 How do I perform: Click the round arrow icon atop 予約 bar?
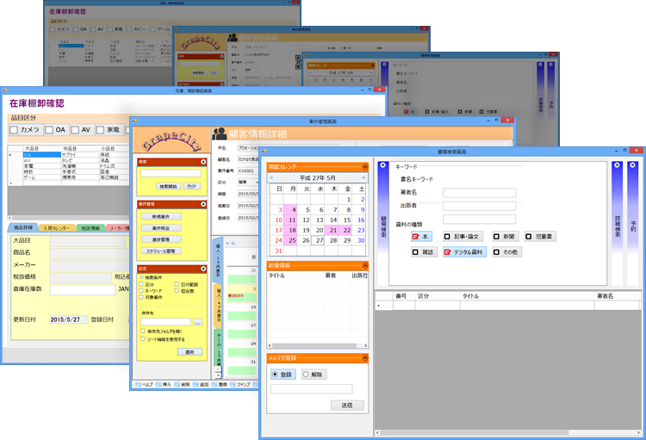tap(632, 164)
